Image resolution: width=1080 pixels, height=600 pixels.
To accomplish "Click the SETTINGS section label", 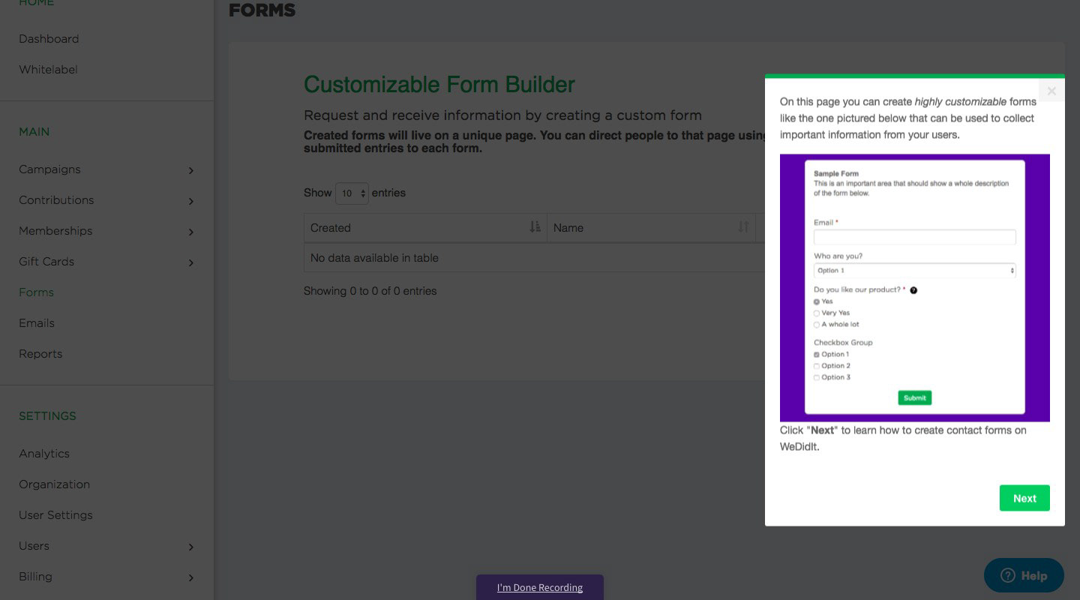I will coord(47,416).
